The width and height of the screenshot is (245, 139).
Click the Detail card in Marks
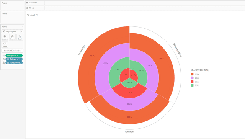coord(20,37)
